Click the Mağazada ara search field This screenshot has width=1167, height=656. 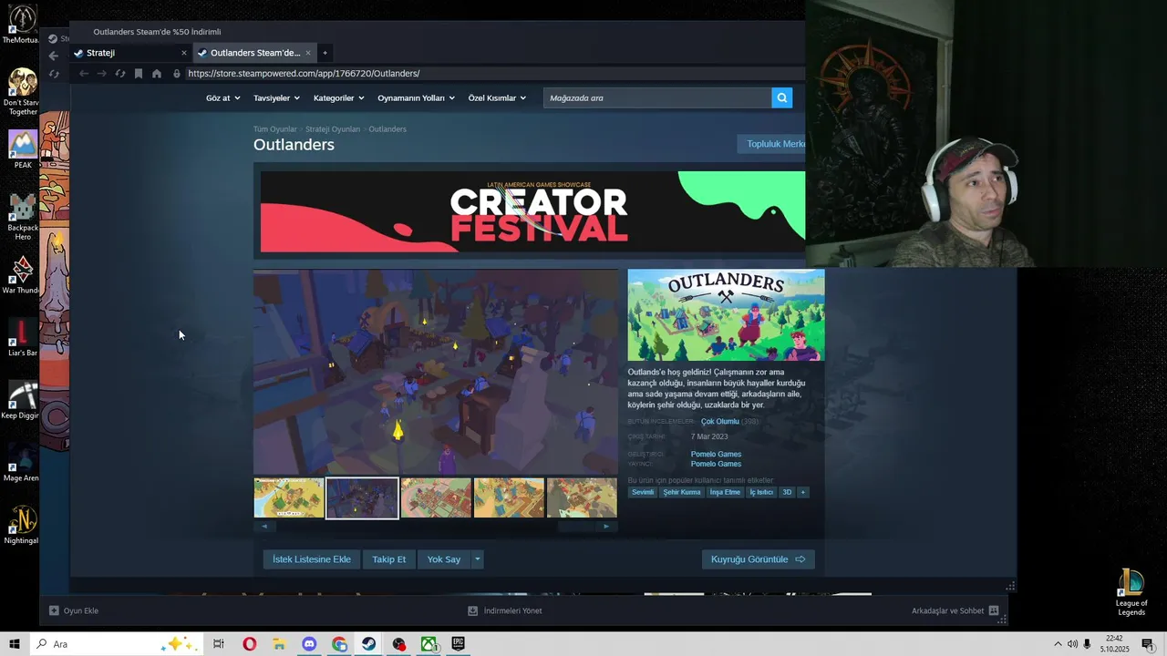click(656, 97)
